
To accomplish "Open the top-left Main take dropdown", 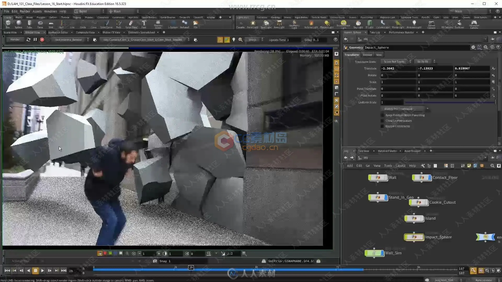I will pos(123,11).
